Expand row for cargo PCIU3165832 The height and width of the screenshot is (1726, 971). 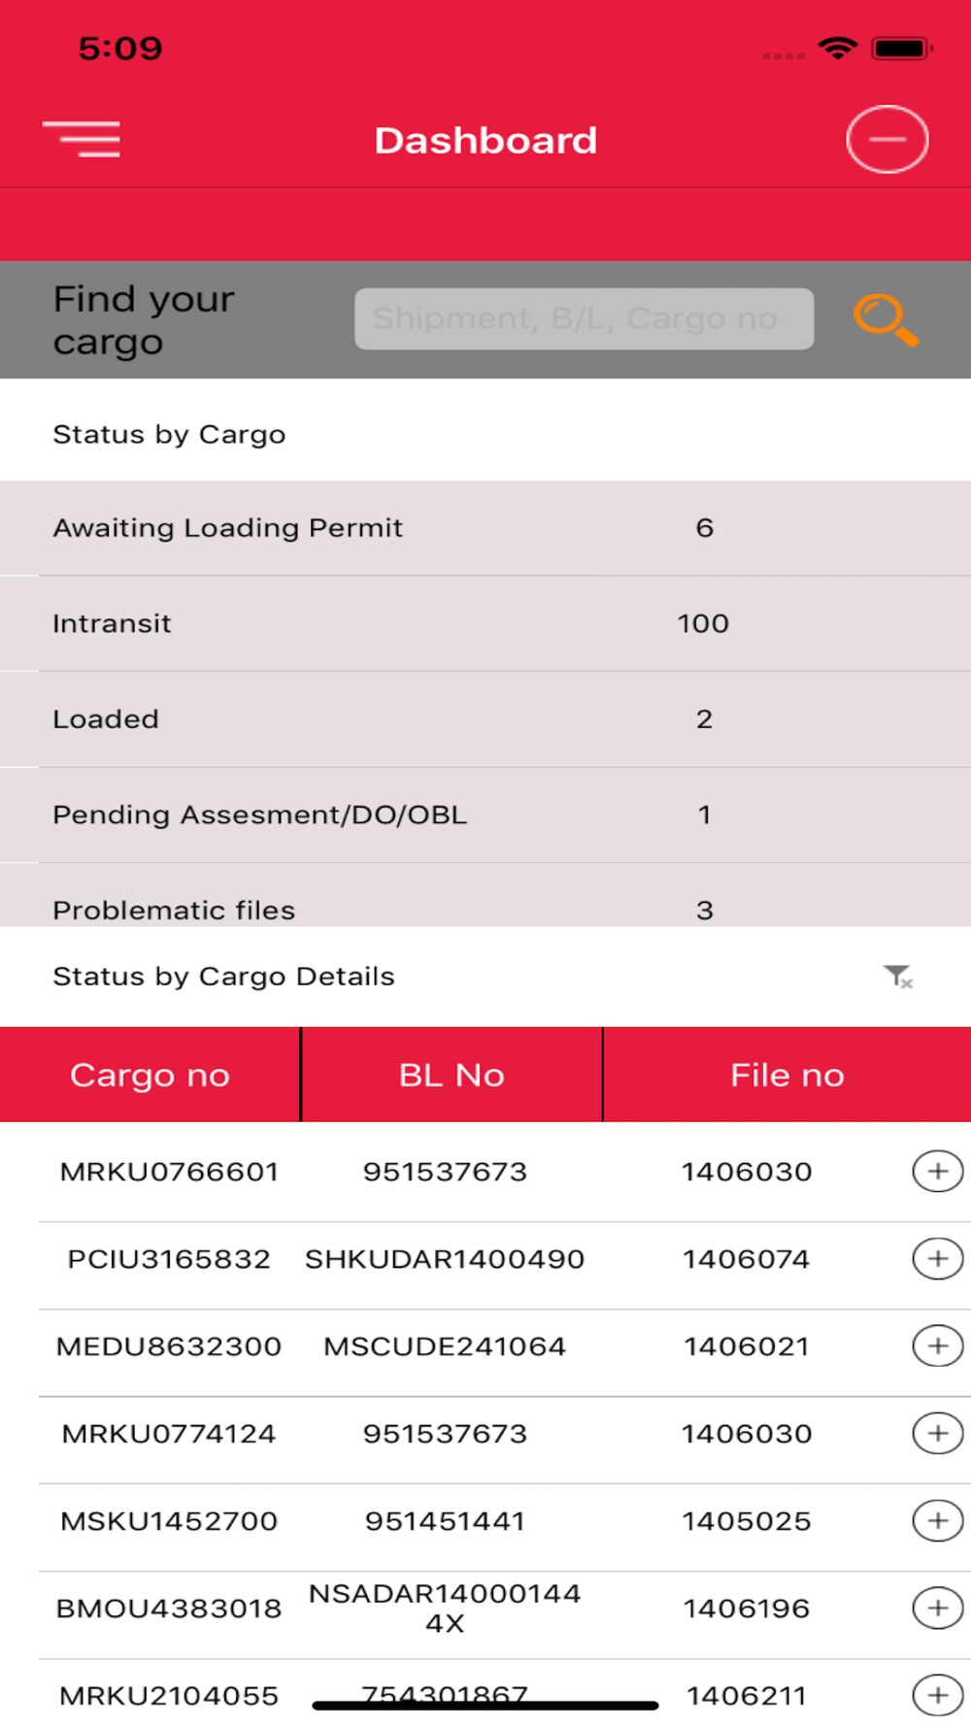937,1259
